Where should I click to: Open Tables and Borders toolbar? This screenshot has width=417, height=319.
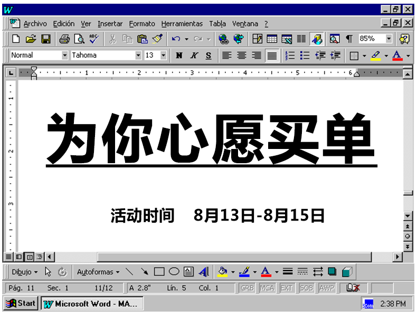257,39
